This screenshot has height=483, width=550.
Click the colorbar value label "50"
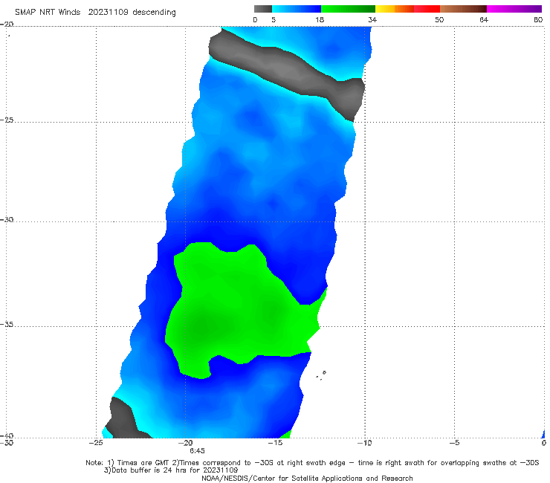click(x=439, y=19)
